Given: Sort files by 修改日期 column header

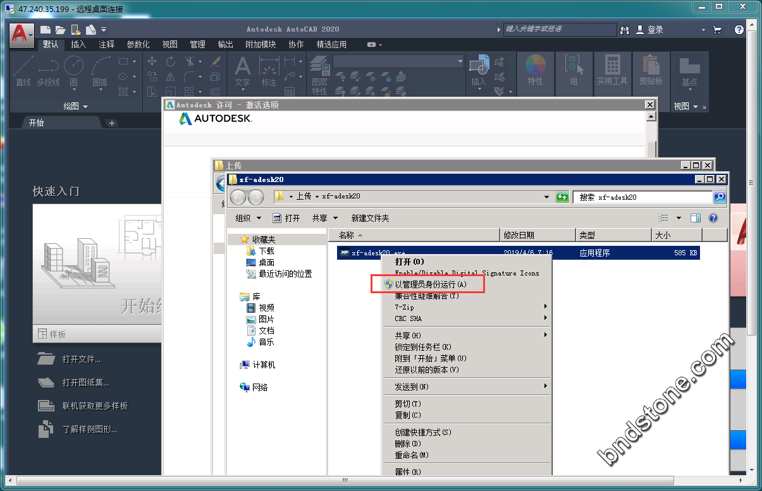Looking at the screenshot, I should click(519, 235).
